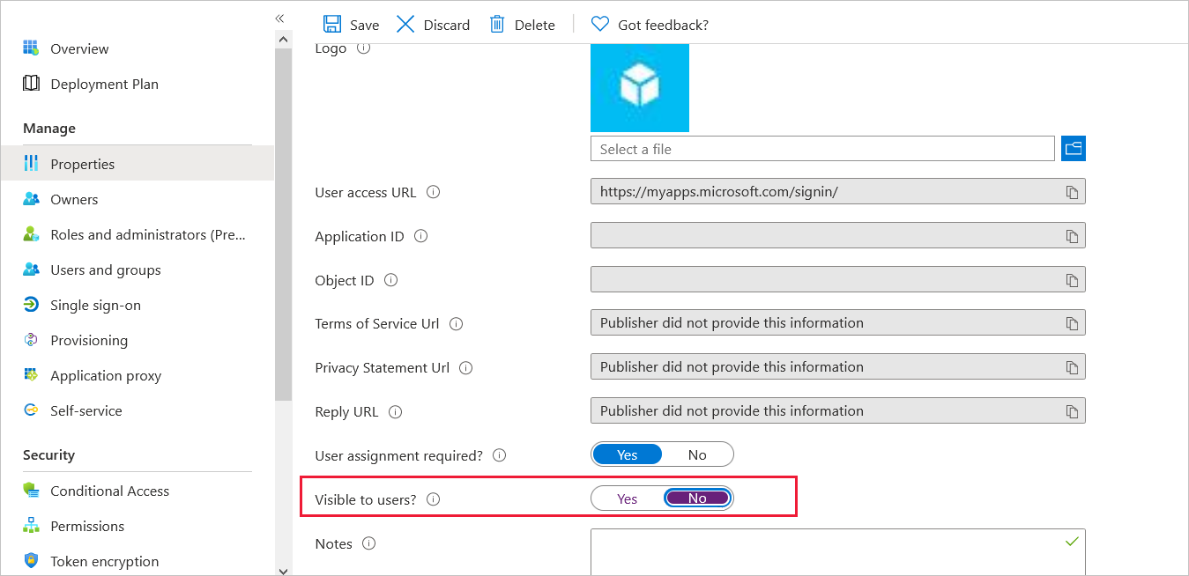Click the Select a file input field

click(822, 149)
